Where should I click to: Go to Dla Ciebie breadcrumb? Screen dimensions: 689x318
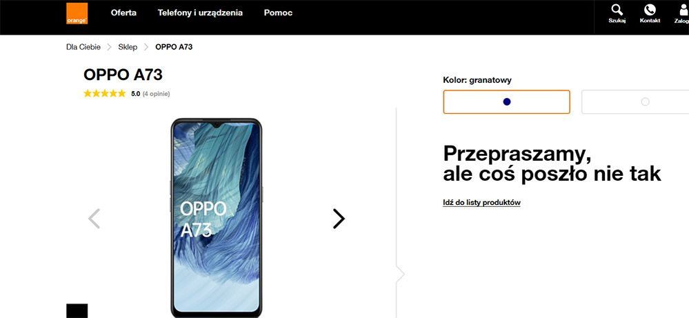(83, 47)
